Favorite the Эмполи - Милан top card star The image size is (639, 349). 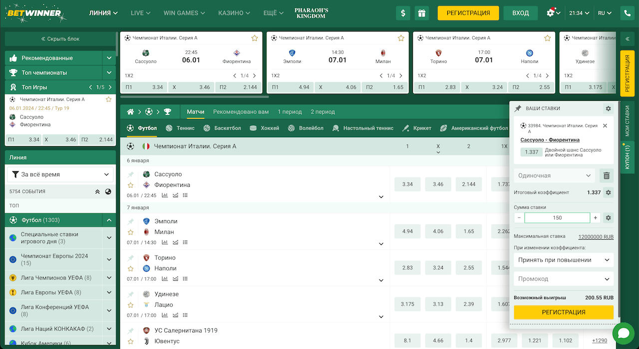click(401, 38)
